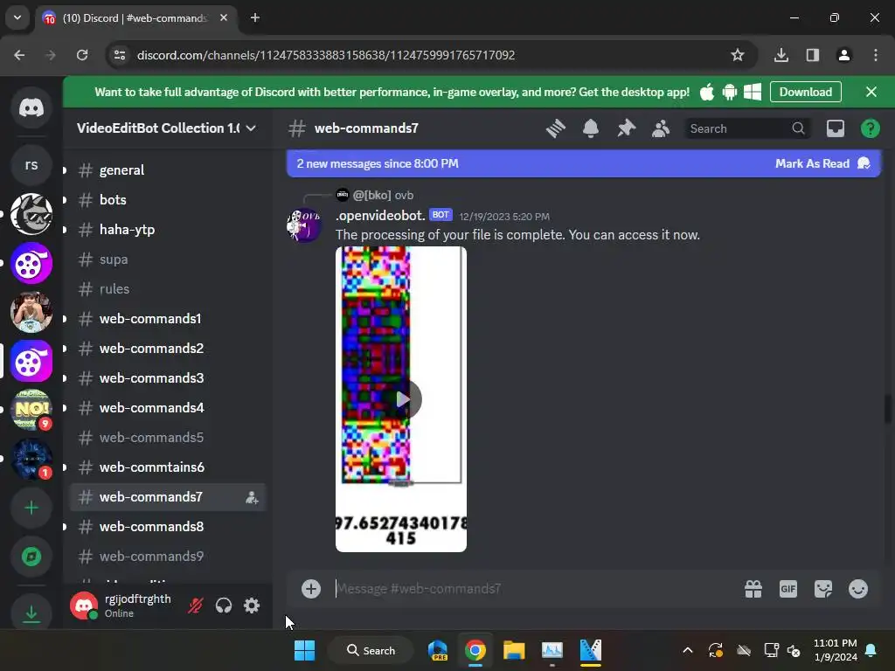895x671 pixels.
Task: Open Windows Start menu
Action: pyautogui.click(x=304, y=650)
